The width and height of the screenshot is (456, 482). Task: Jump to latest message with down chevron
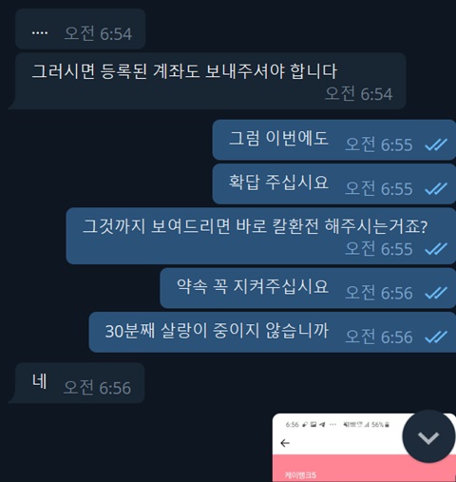point(428,436)
